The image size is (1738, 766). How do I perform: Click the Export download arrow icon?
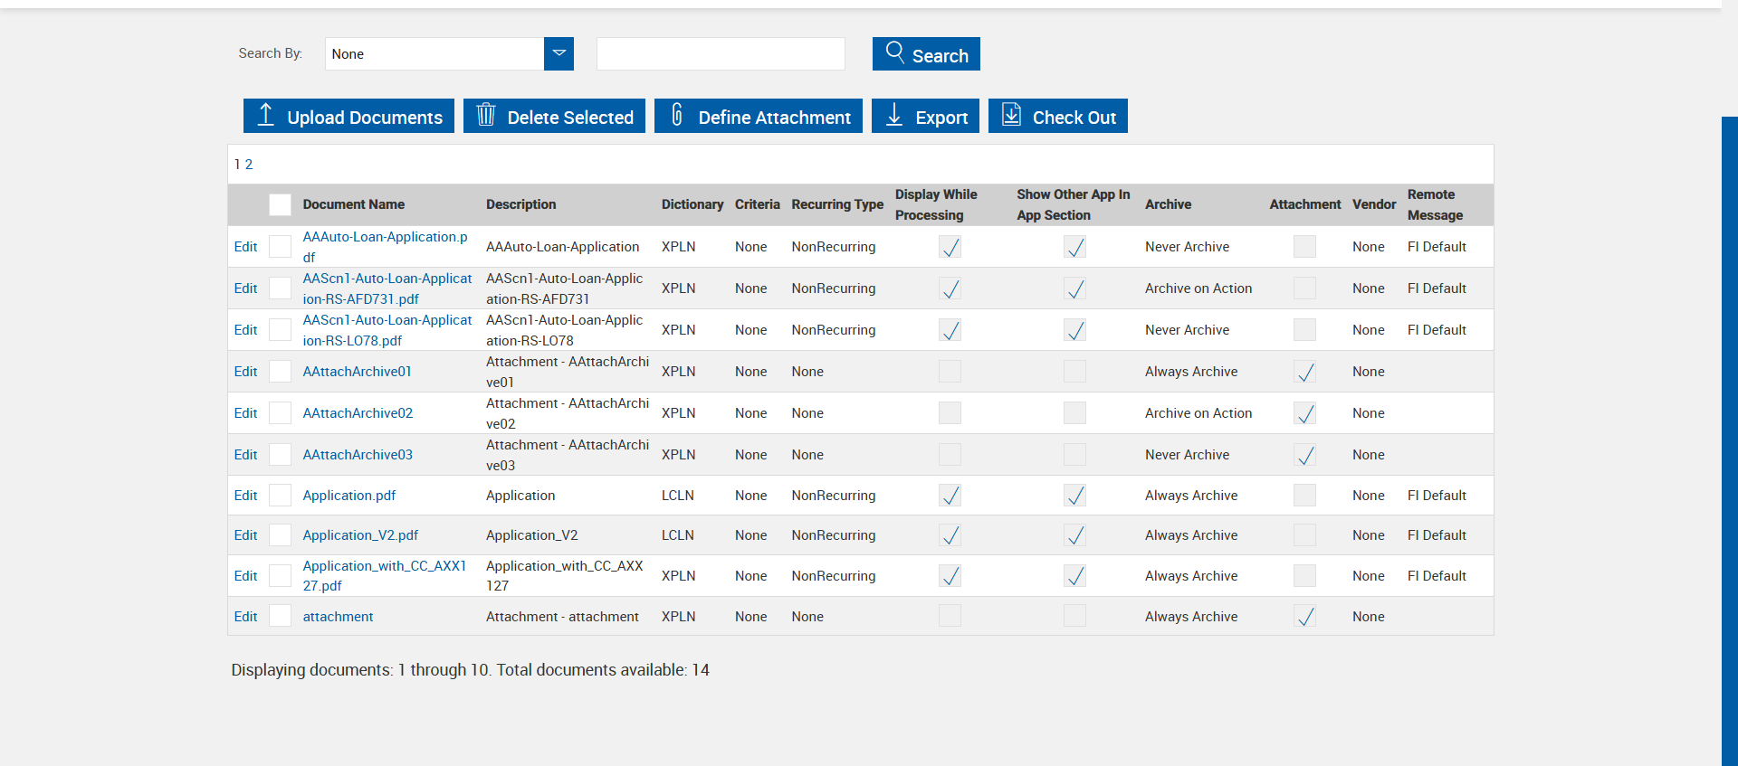894,115
